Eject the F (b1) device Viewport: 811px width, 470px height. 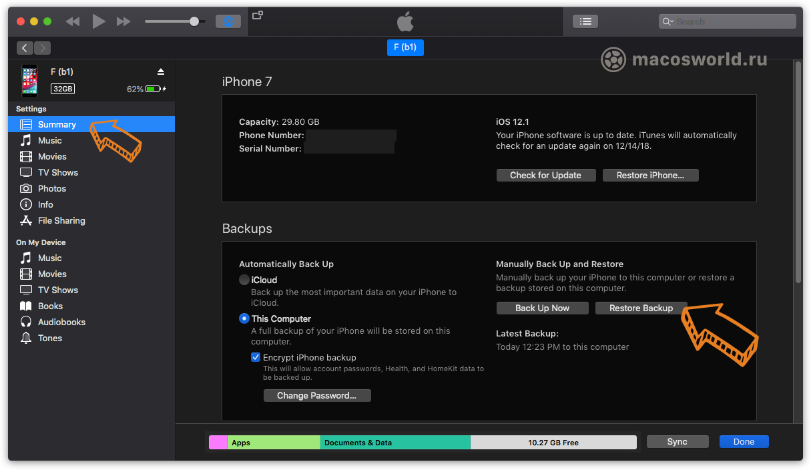tap(160, 71)
